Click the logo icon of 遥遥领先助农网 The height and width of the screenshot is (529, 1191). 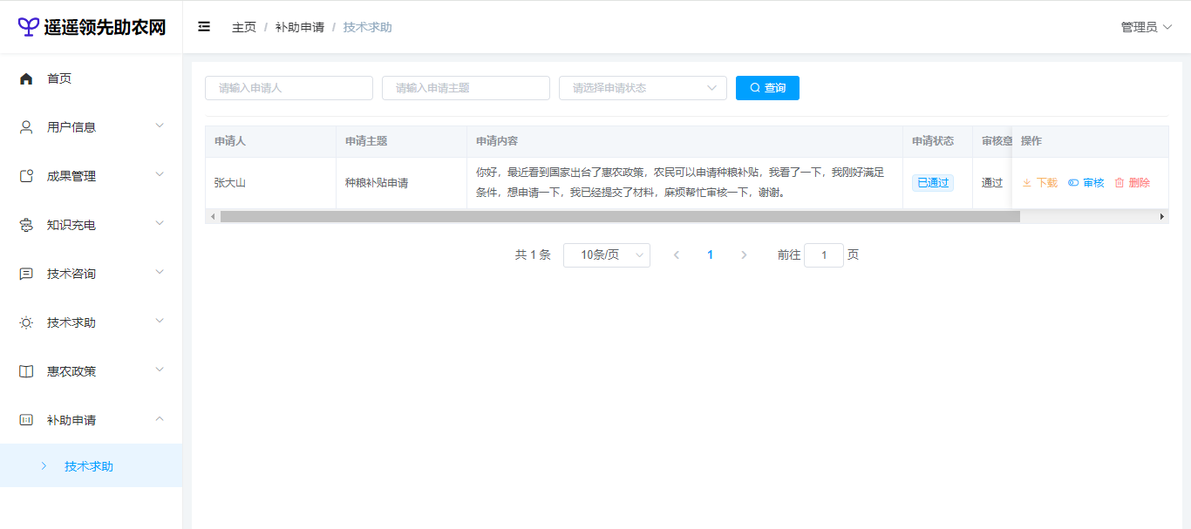pyautogui.click(x=29, y=27)
